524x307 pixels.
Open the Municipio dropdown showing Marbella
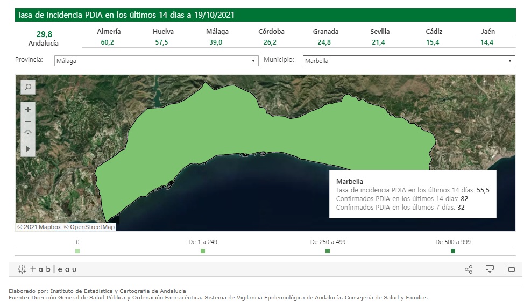tap(409, 61)
